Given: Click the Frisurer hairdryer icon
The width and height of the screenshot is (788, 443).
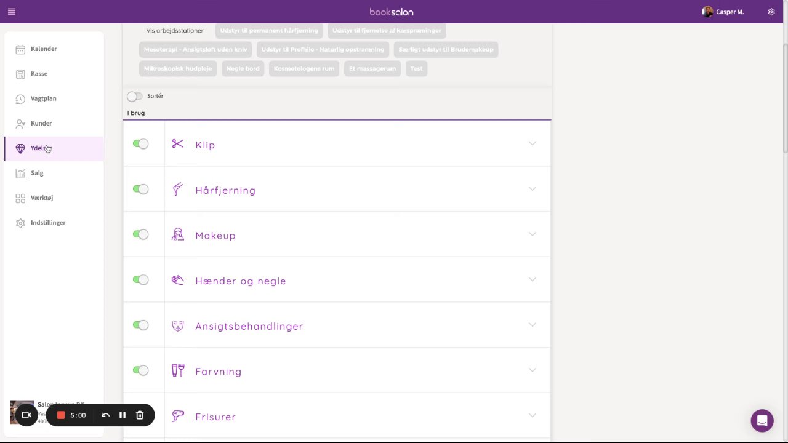Looking at the screenshot, I should [x=178, y=416].
